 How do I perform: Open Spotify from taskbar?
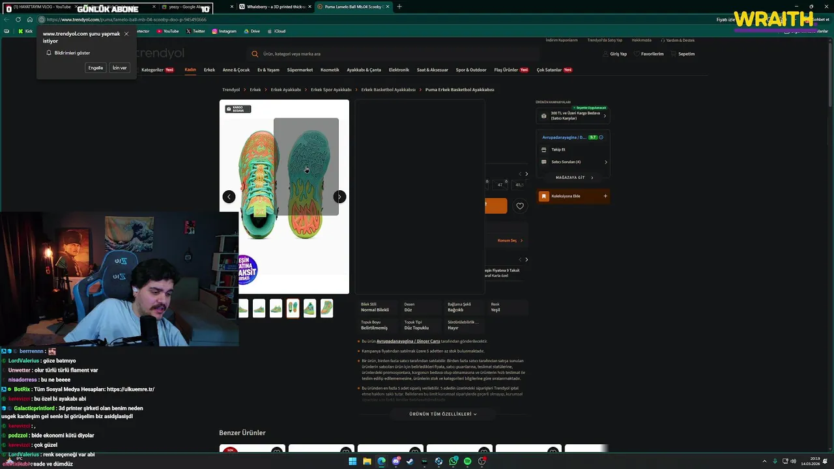(x=467, y=461)
